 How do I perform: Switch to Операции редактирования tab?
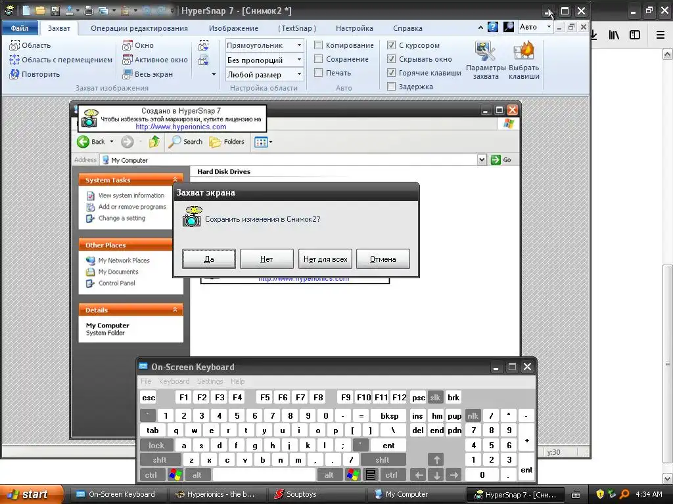(139, 28)
